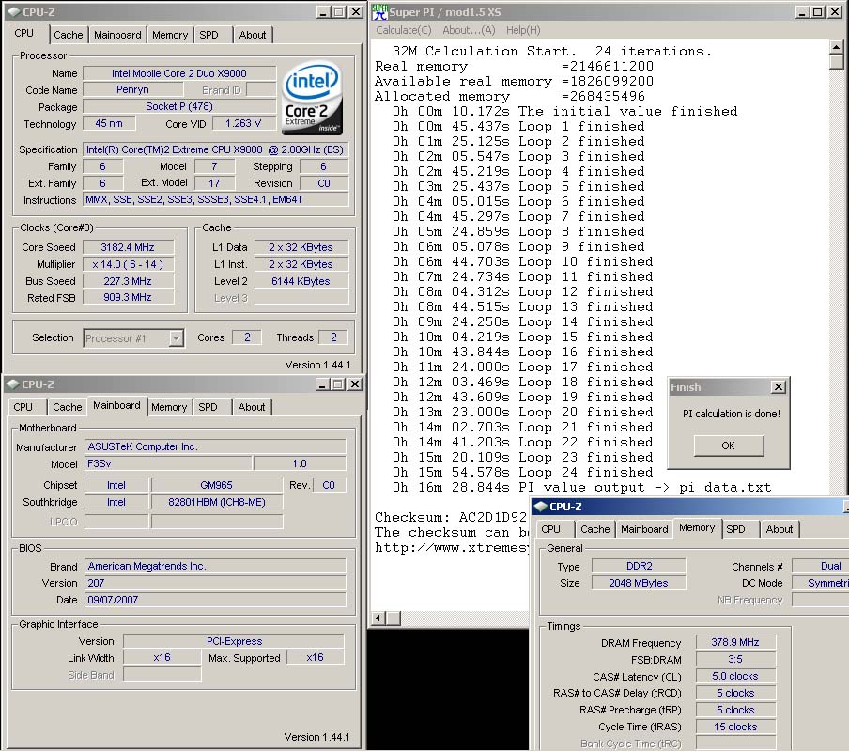849x752 pixels.
Task: Click Southbridge 82801HBM (ICH8-ME) value
Action: click(216, 502)
